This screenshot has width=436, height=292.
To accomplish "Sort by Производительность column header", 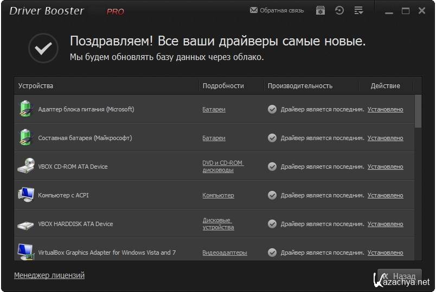I will coord(300,85).
